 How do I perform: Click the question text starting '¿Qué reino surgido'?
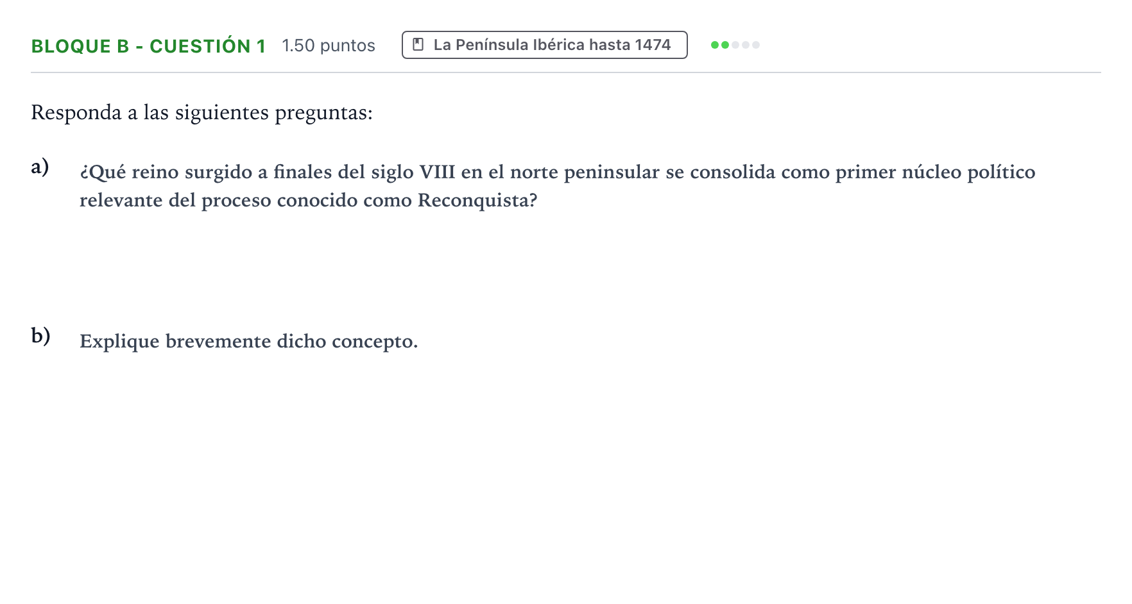point(557,186)
